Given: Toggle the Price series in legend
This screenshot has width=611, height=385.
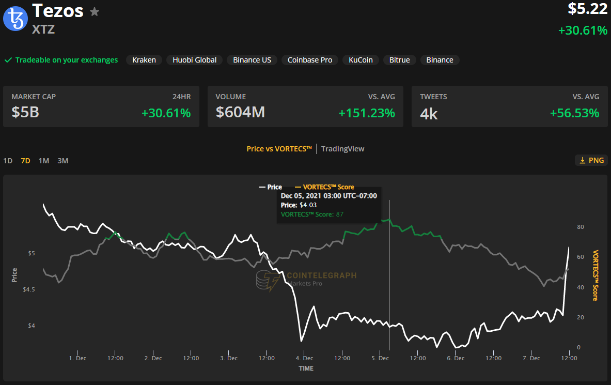Looking at the screenshot, I should (270, 187).
